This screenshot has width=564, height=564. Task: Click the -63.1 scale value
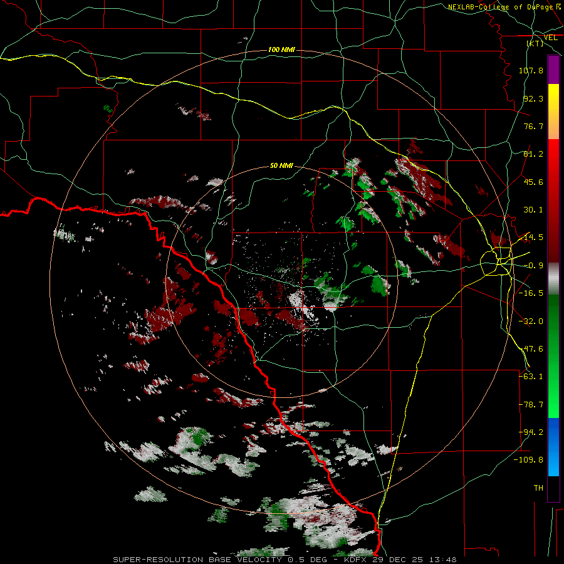coord(531,377)
